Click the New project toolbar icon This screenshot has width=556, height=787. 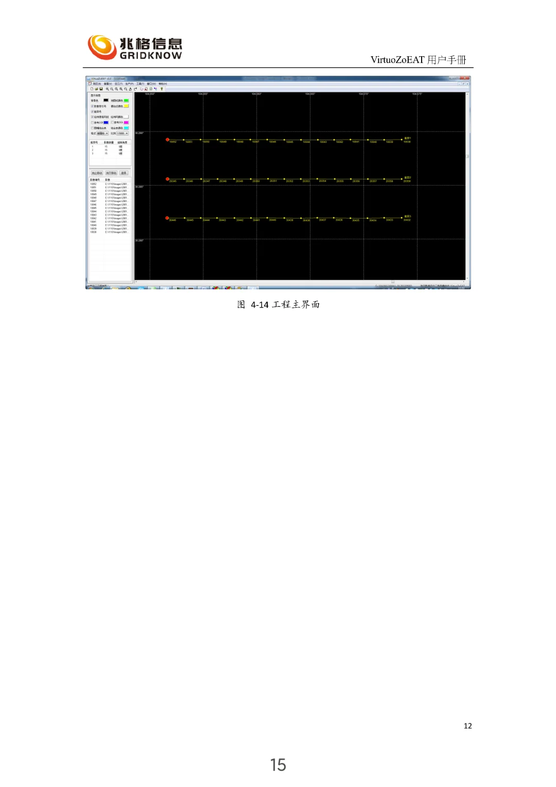92,89
